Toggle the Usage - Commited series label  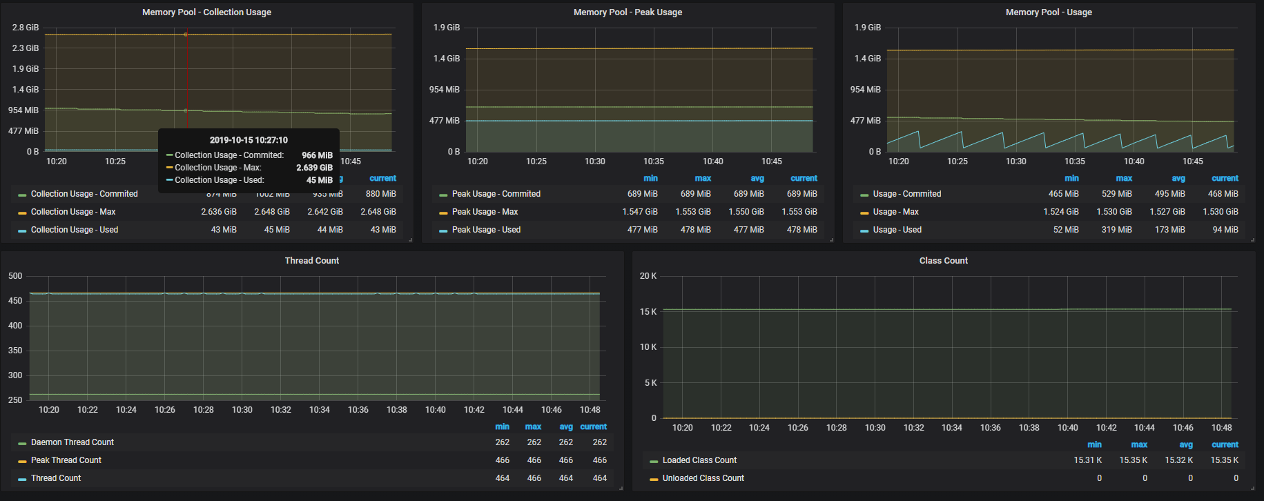coord(907,194)
